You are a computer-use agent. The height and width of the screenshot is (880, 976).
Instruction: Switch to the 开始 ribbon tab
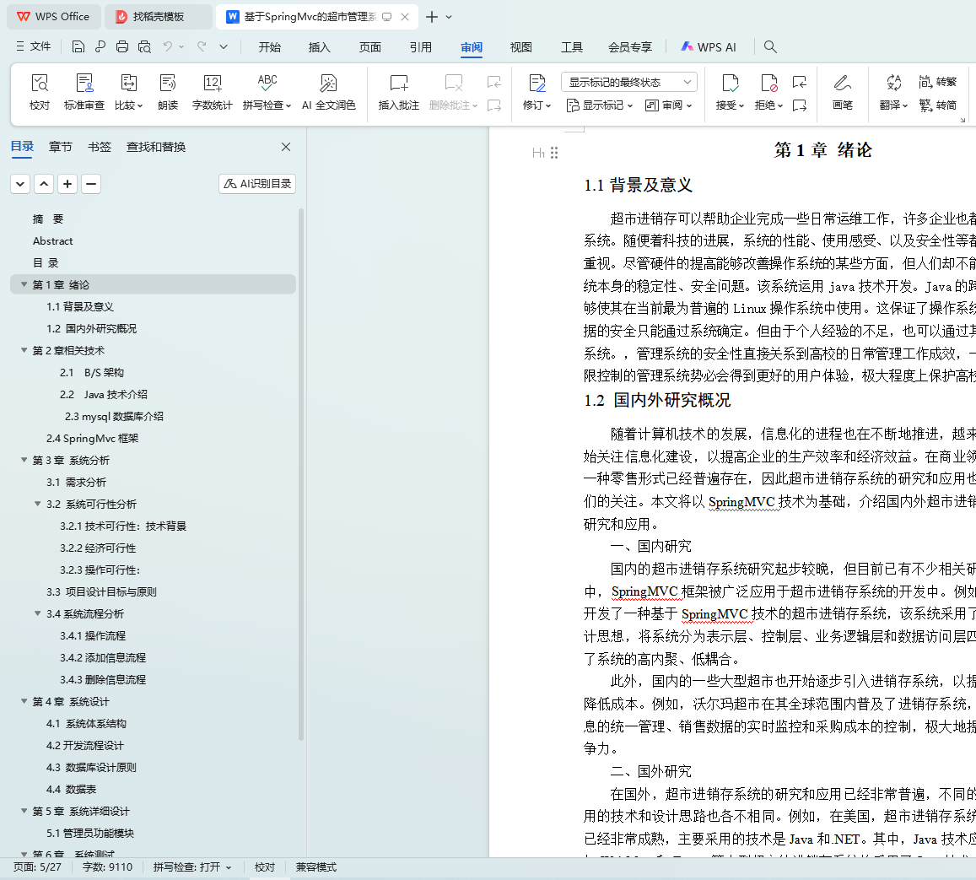(270, 47)
